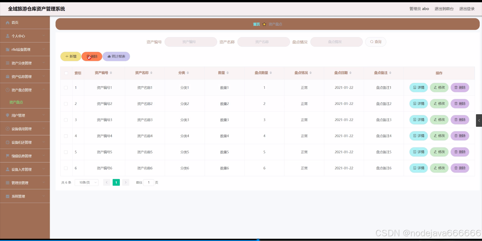View 详情 for 资产编号1 row
482x241 pixels.
419,88
